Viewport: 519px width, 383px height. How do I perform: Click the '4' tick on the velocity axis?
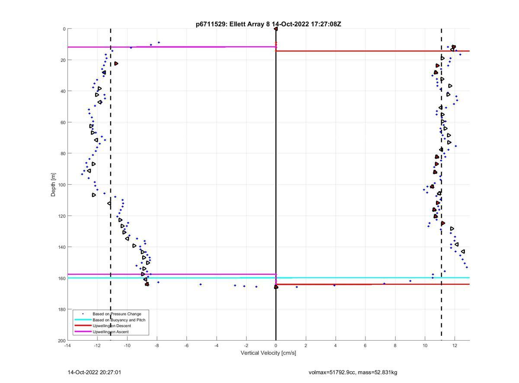tap(336, 345)
